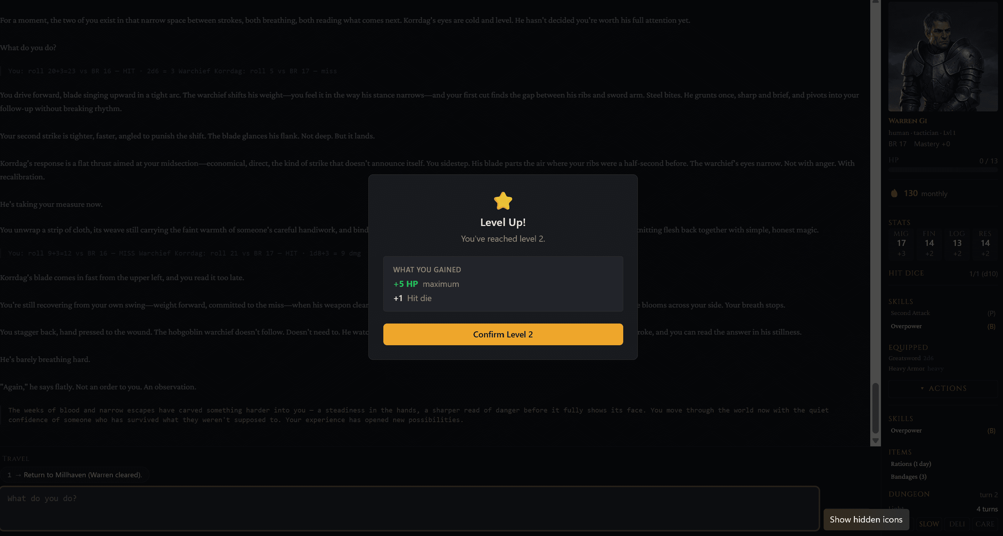This screenshot has width=1003, height=536.
Task: Open the Warren Gi character portrait
Action: point(942,57)
